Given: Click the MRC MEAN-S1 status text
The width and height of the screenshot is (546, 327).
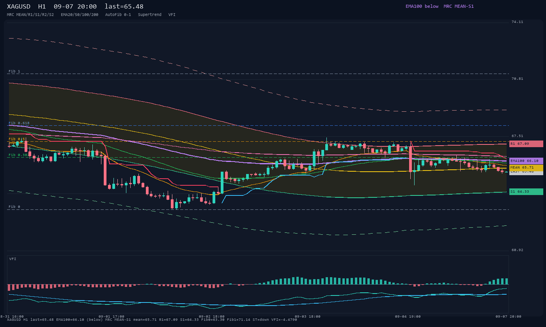Looking at the screenshot, I should tap(459, 6).
